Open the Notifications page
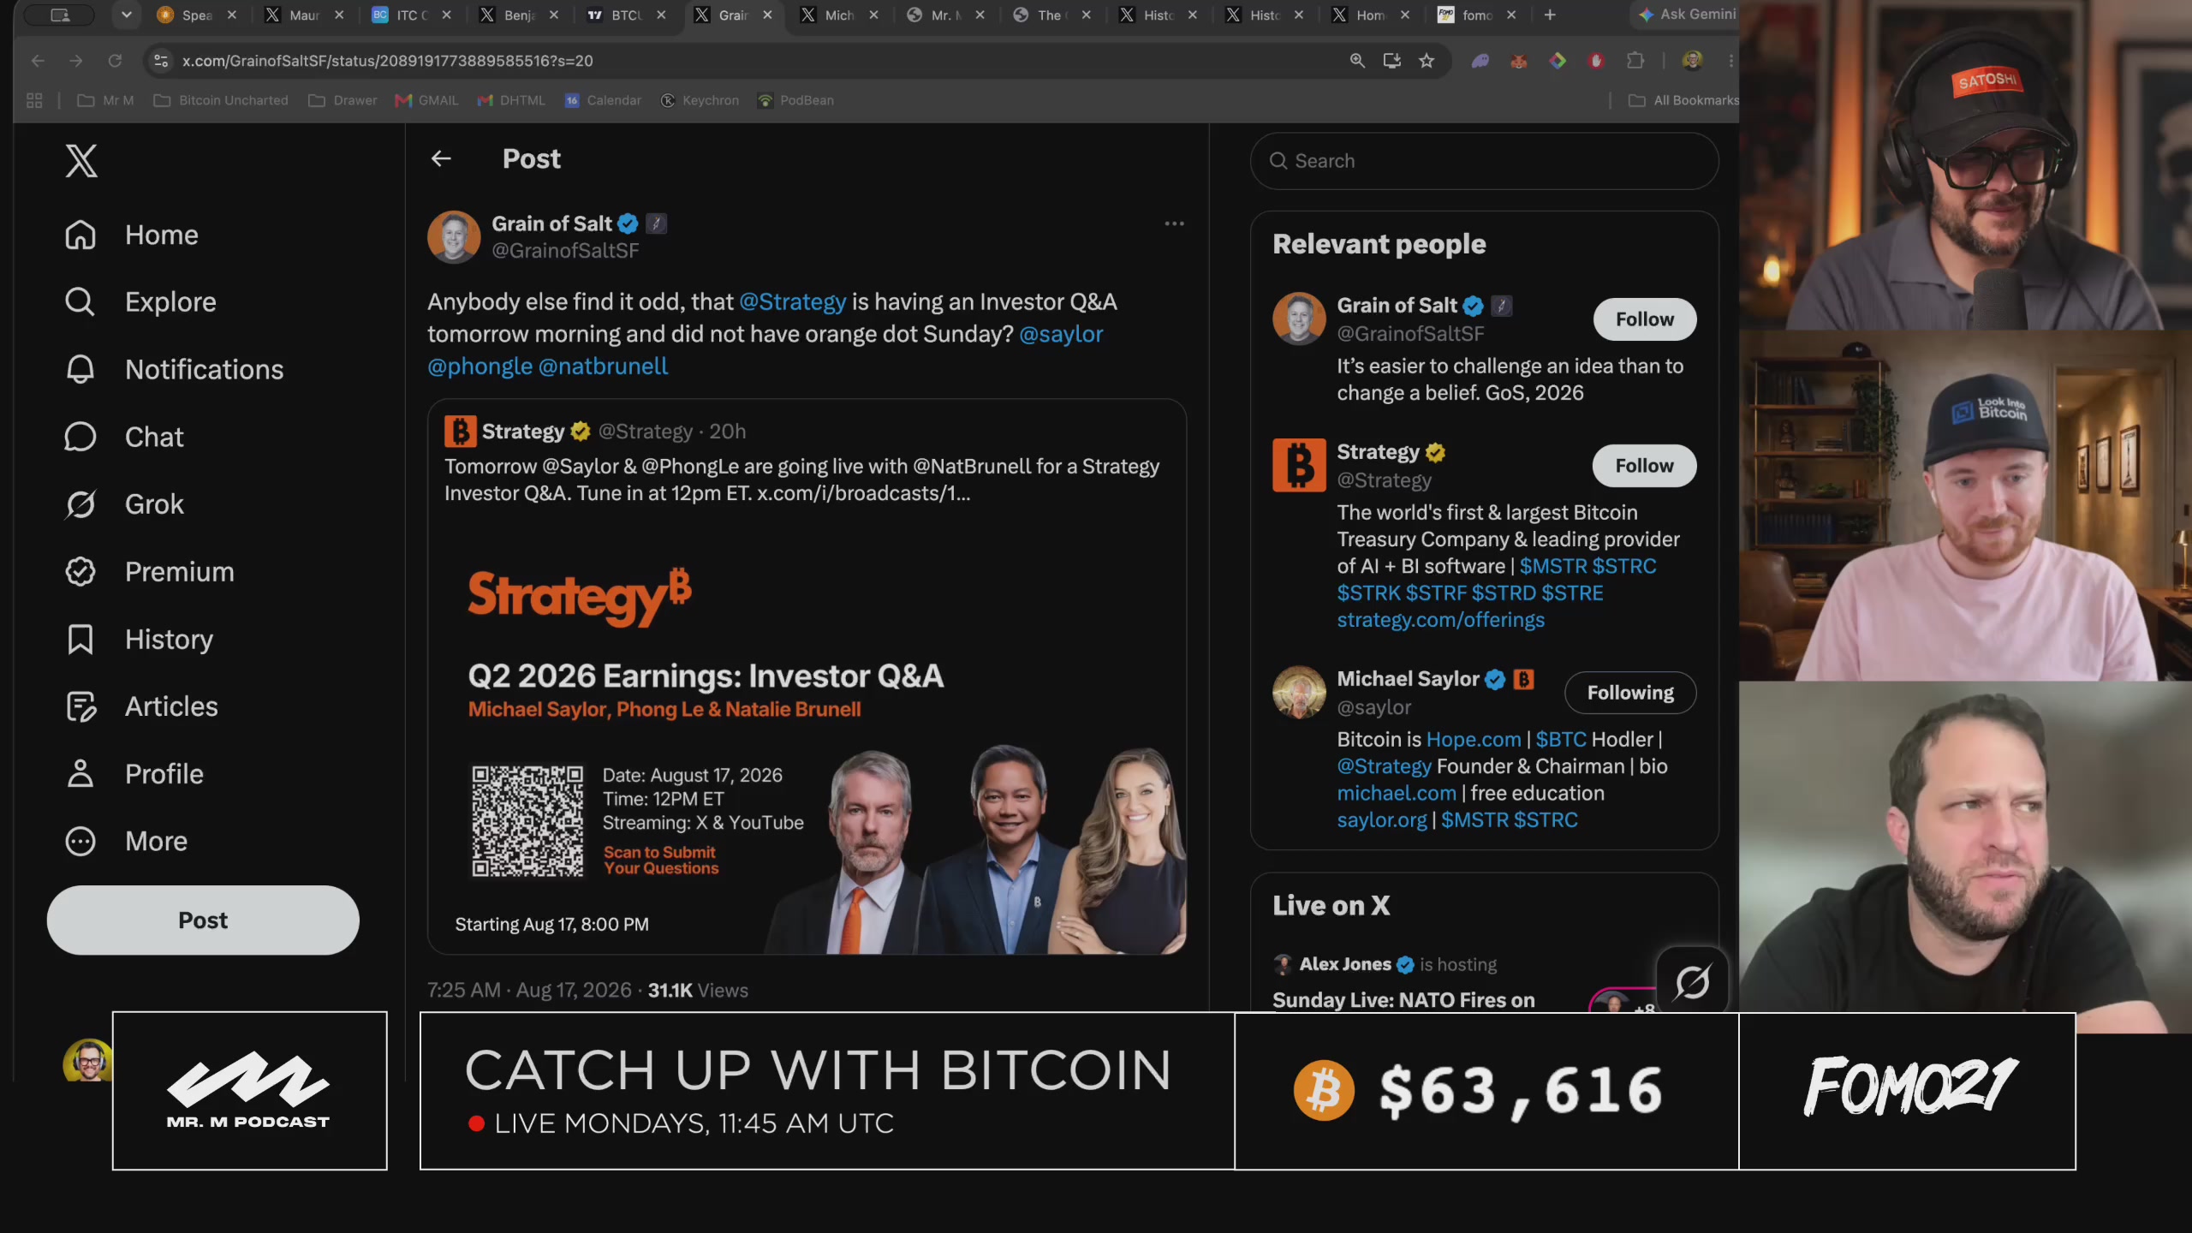The width and height of the screenshot is (2192, 1233). (x=174, y=369)
